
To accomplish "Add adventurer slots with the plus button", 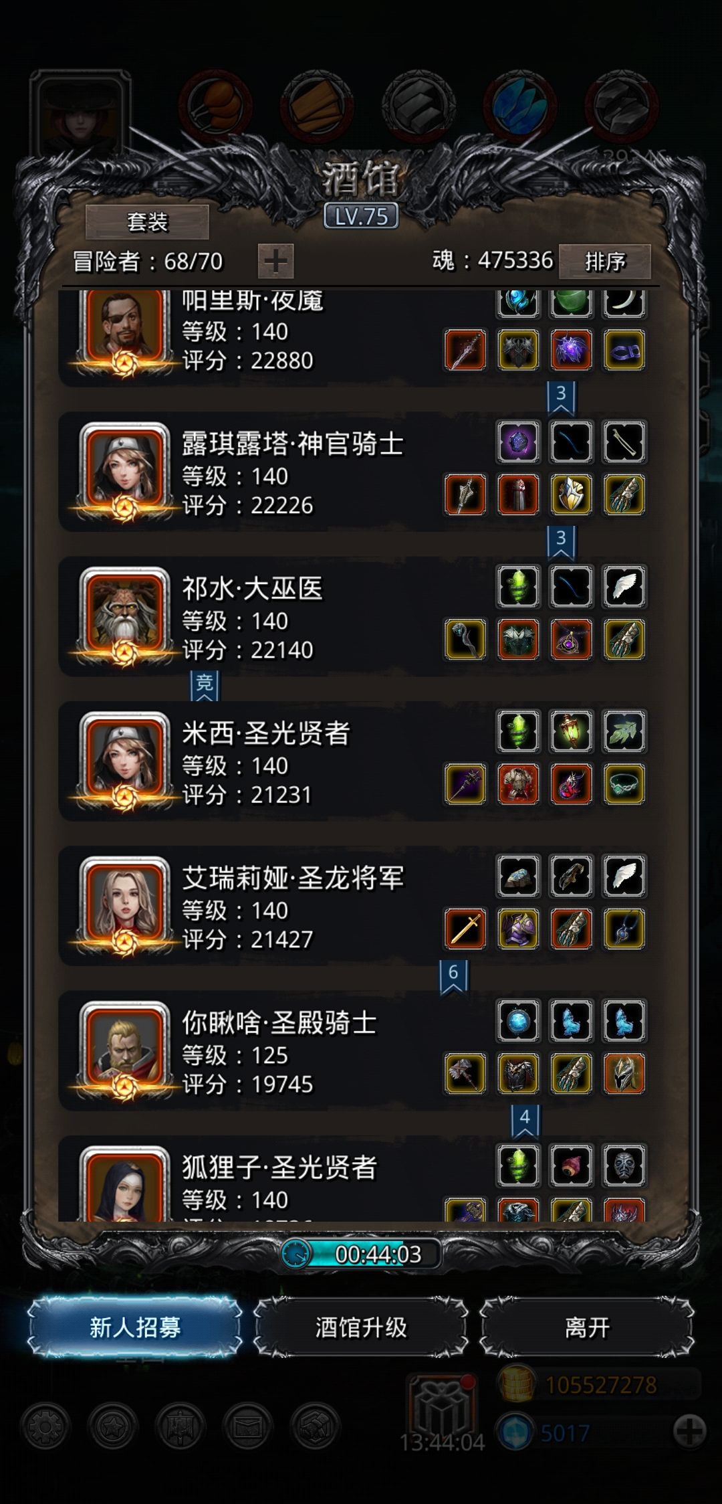I will 275,261.
